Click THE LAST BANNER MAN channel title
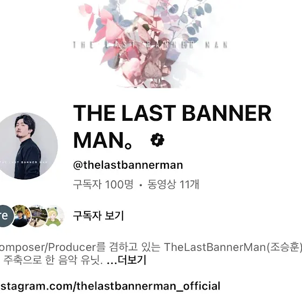This screenshot has width=302, height=302. pos(172,126)
